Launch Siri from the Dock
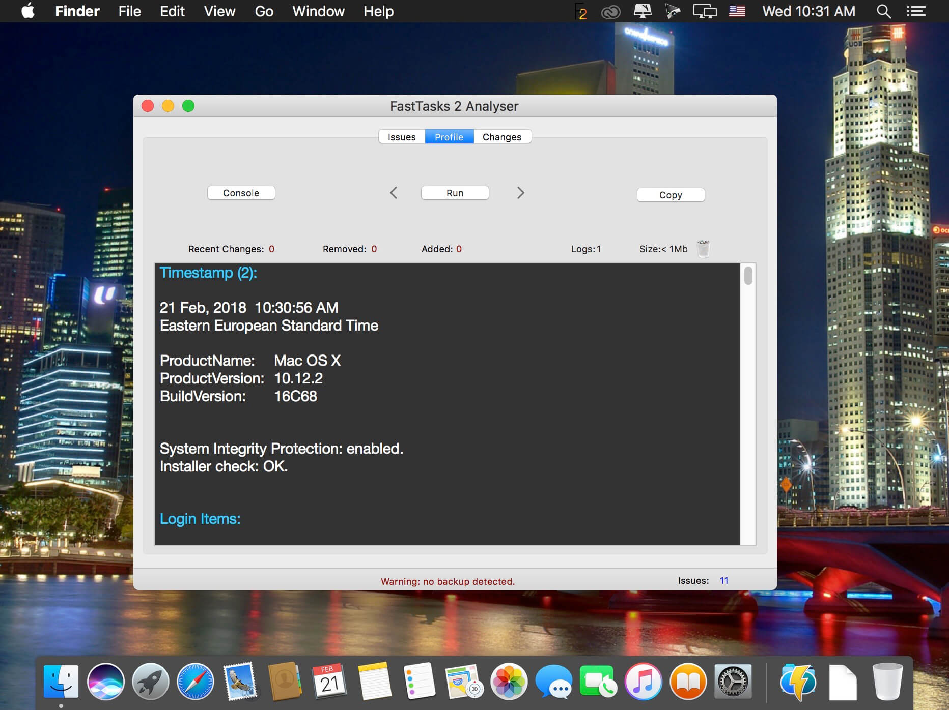The height and width of the screenshot is (710, 949). pos(106,682)
